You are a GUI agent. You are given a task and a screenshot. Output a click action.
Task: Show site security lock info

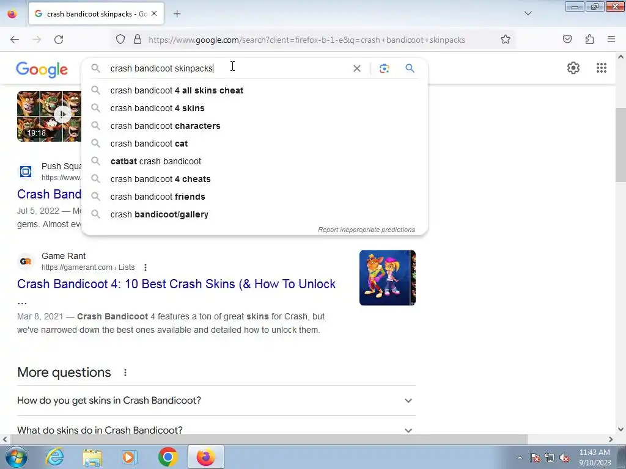point(138,40)
